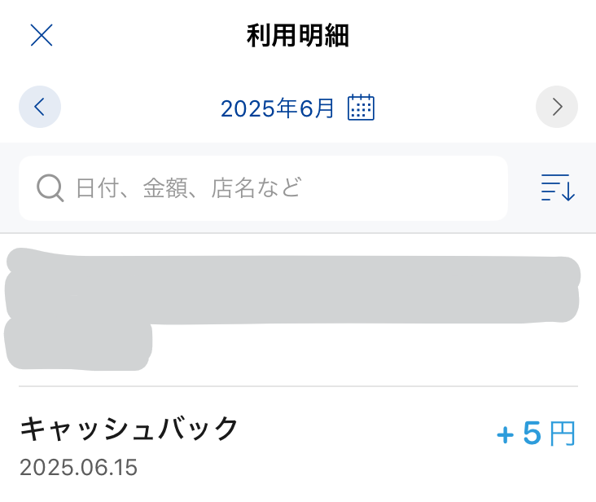Click the year 2025年 in month header

point(258,108)
